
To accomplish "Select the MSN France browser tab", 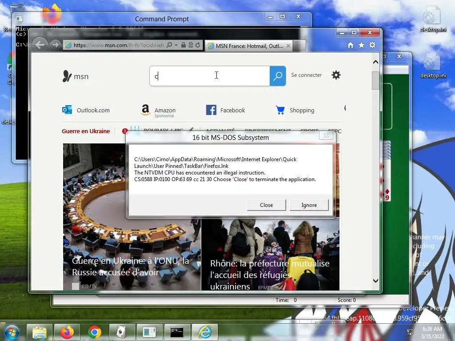I will coord(249,46).
